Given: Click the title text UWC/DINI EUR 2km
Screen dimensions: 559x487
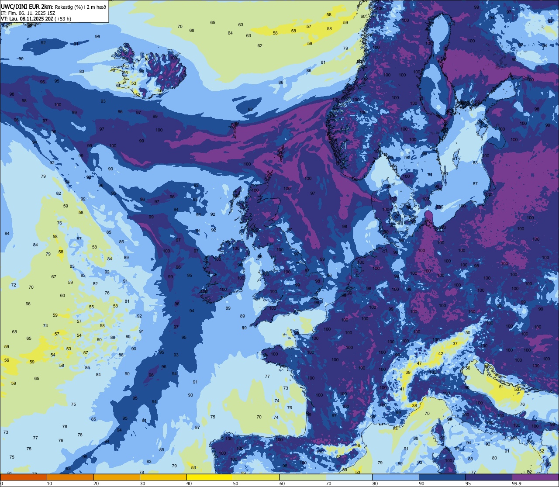Looking at the screenshot, I should [27, 6].
